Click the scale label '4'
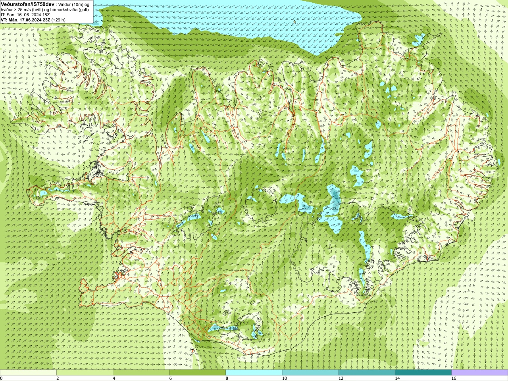The height and width of the screenshot is (381, 508). coord(114,378)
